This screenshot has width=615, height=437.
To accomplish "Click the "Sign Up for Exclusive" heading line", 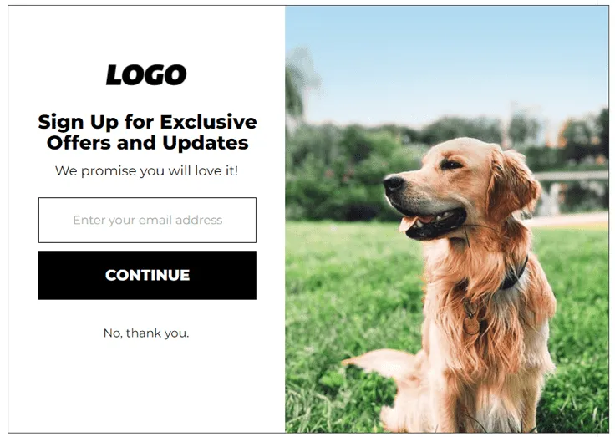I will click(147, 122).
